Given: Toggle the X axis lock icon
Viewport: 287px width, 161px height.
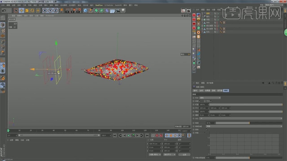Looking at the screenshot, I should (x=45, y=10).
